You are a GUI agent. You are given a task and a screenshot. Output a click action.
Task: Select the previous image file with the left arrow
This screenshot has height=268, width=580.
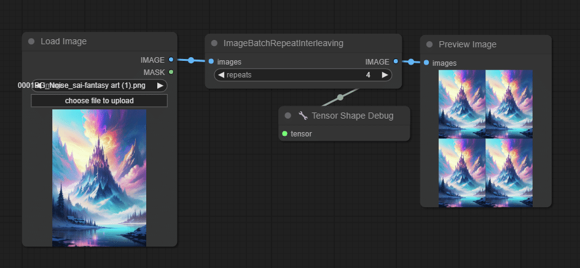(37, 86)
